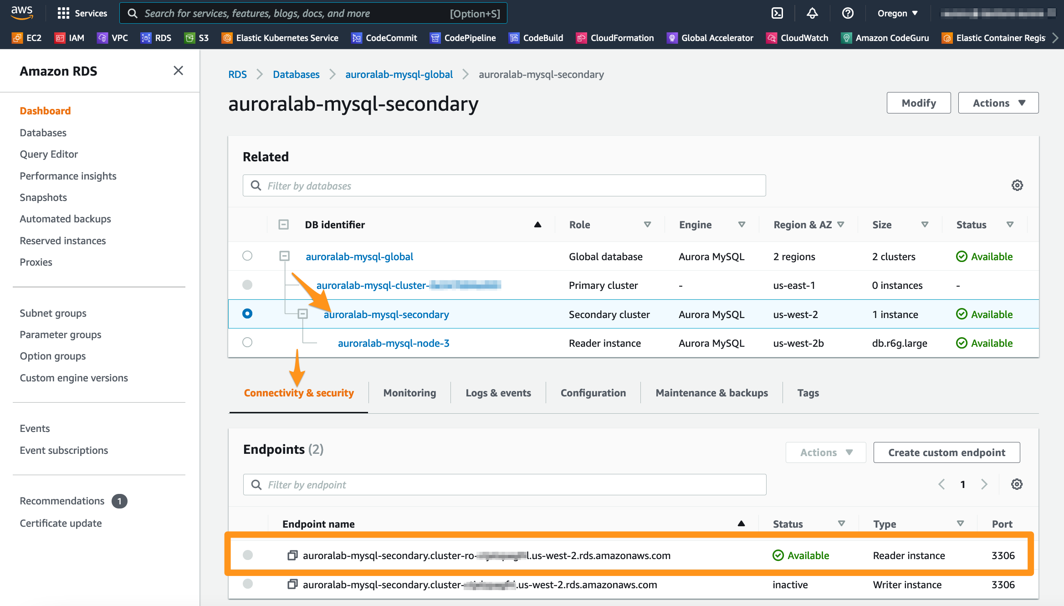The image size is (1064, 606).
Task: Collapse the auroralab-mysql-global tree node
Action: pos(284,256)
